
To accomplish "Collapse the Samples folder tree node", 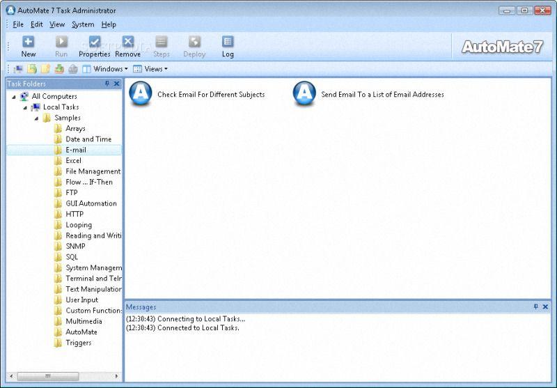I will tap(37, 118).
